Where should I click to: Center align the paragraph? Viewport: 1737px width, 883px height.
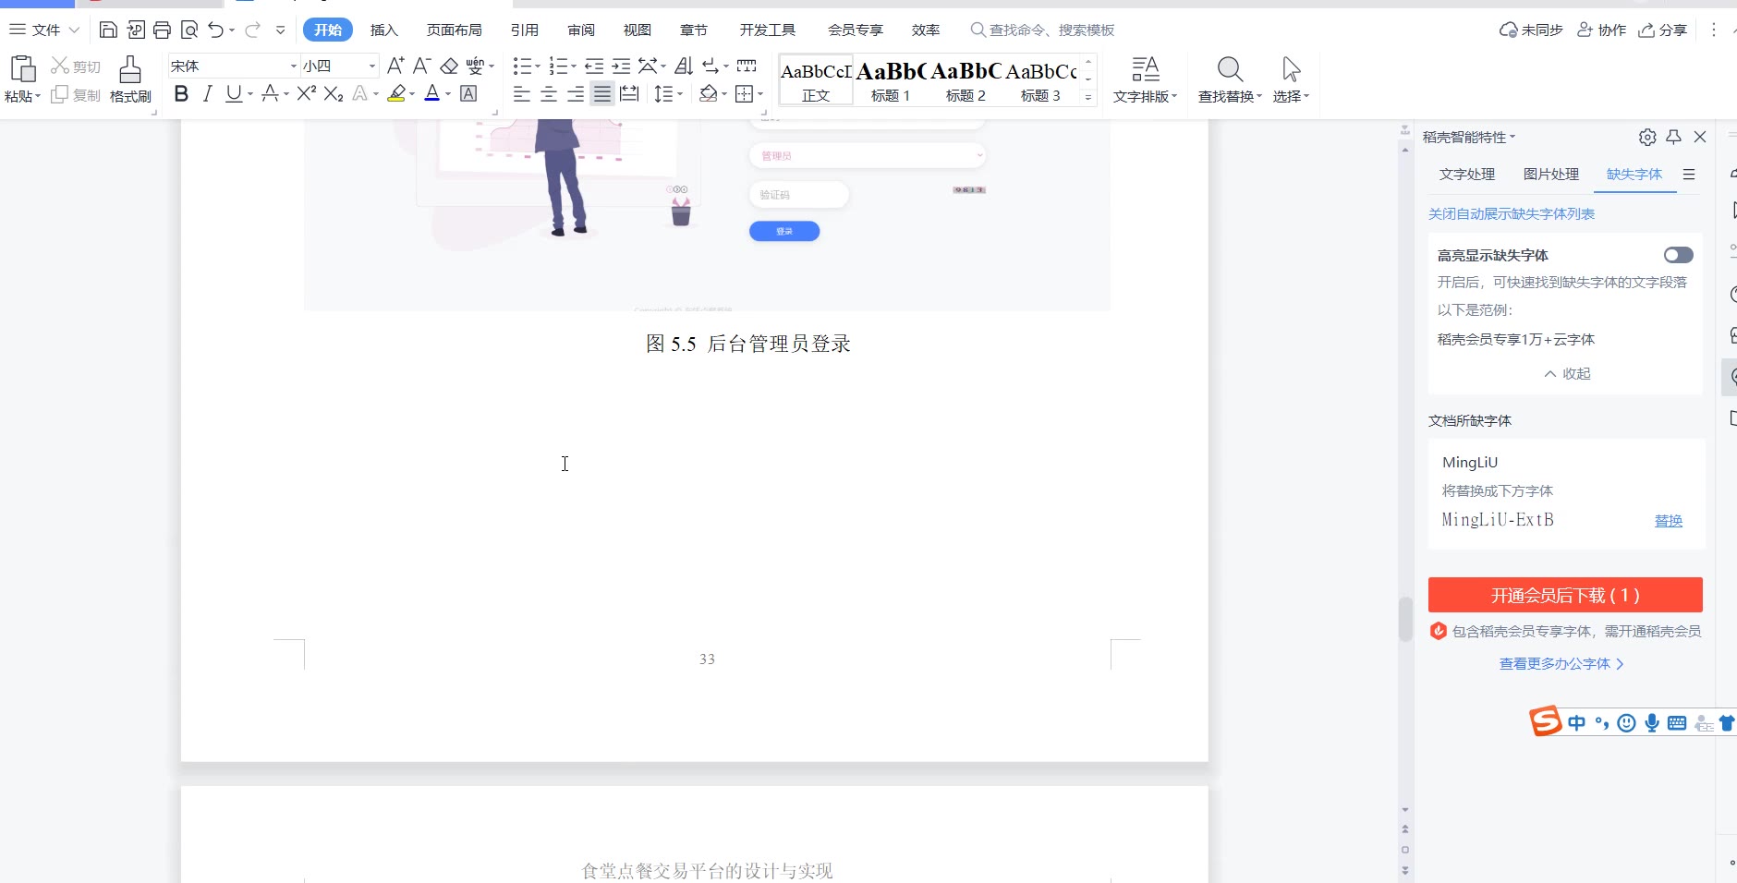point(549,93)
